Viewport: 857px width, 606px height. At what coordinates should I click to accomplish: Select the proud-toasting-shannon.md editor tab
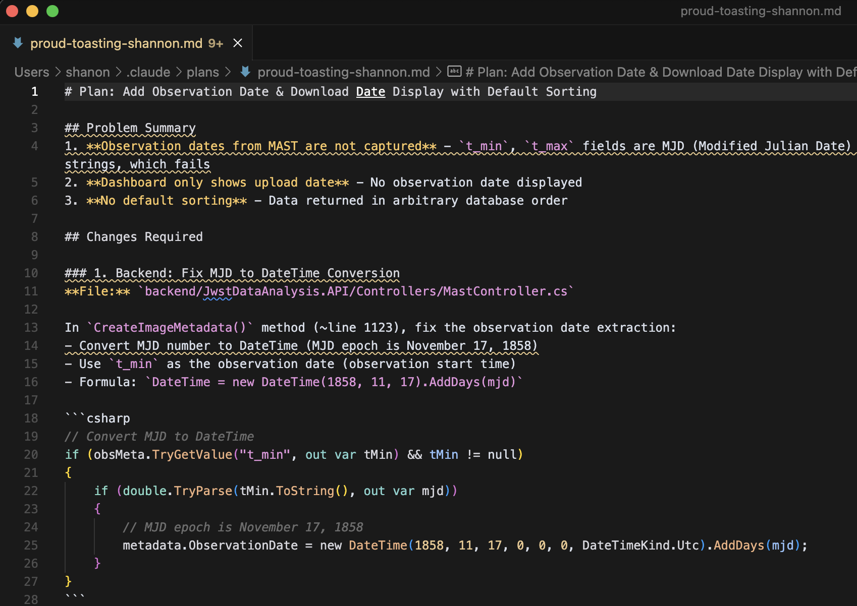click(126, 43)
